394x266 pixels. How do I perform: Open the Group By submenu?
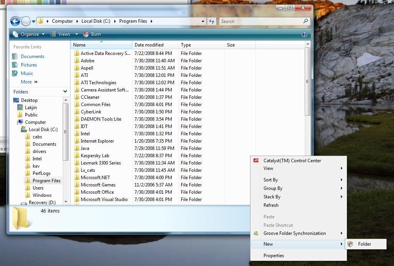299,188
